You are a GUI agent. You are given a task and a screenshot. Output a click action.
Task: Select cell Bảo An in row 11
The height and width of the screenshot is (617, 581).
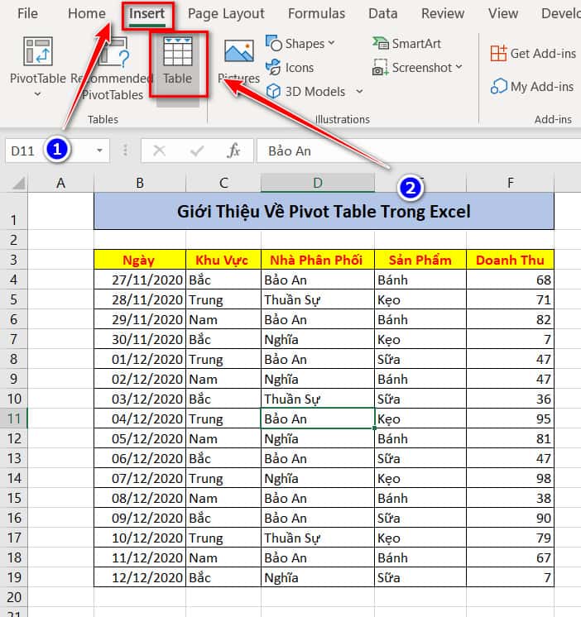tap(318, 419)
